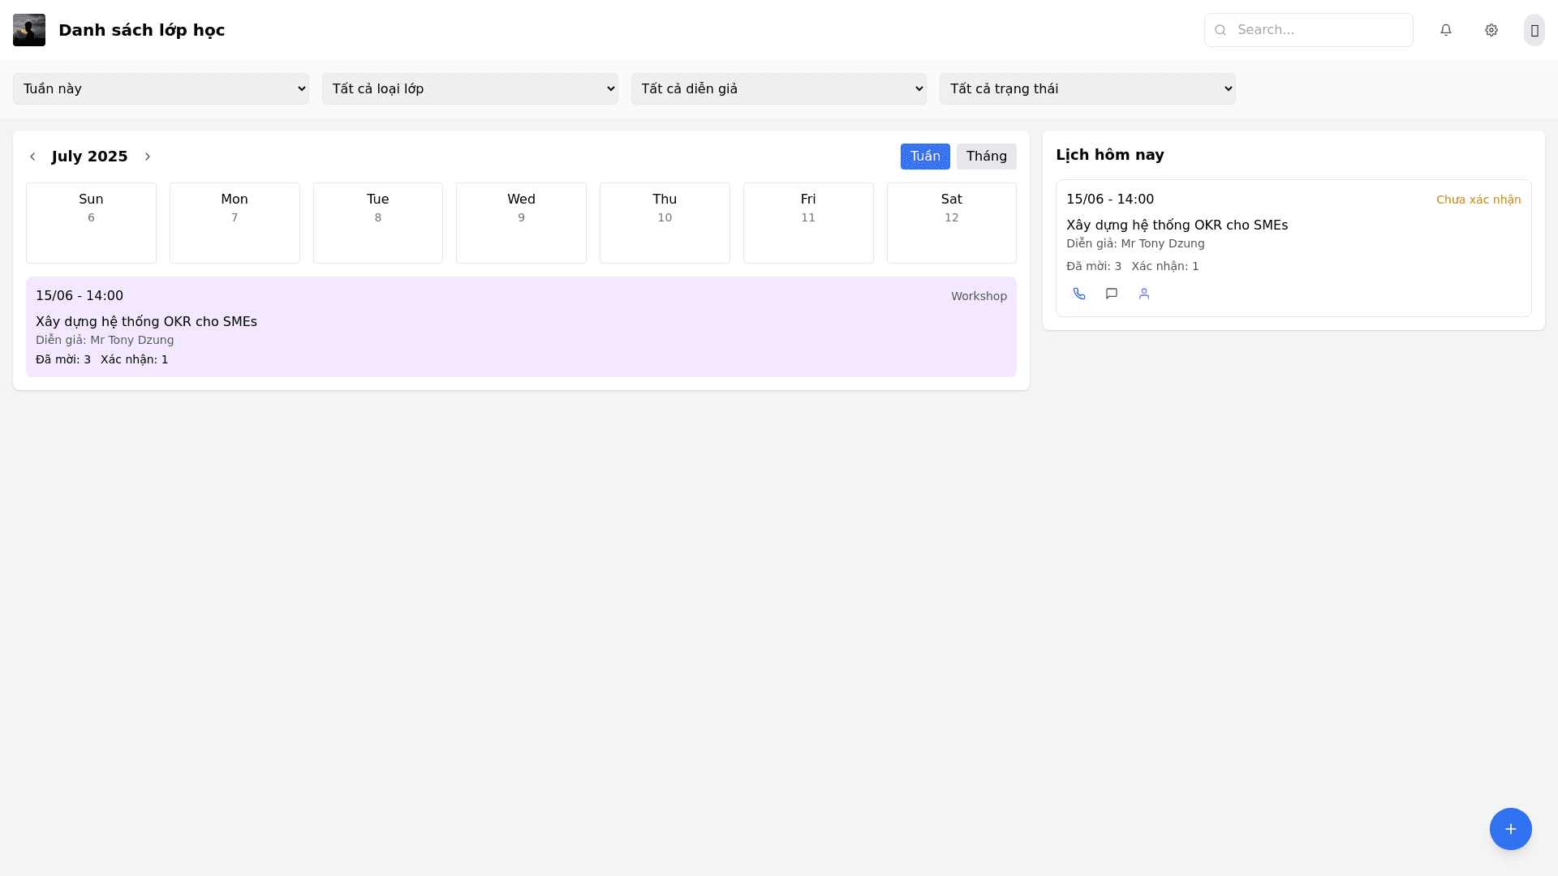Go to previous week arrow
The height and width of the screenshot is (876, 1558).
(32, 157)
